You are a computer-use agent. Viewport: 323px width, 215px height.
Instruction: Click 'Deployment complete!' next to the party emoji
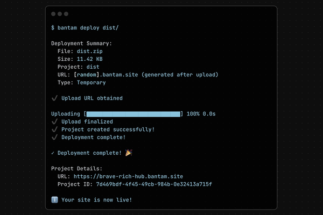click(x=89, y=153)
